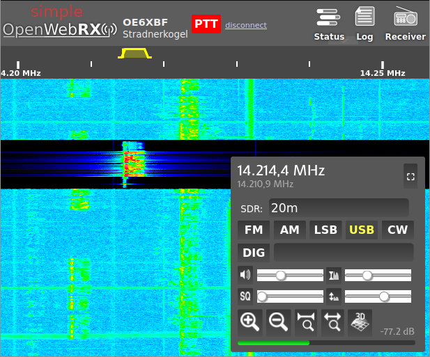Open the Status panel
Image resolution: width=430 pixels, height=357 pixels.
pyautogui.click(x=329, y=24)
